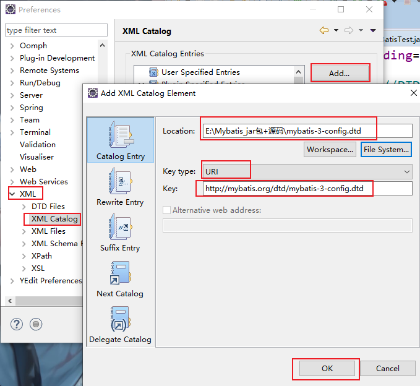Expand Run/Debug tree node
This screenshot has width=420, height=386.
(x=12, y=83)
